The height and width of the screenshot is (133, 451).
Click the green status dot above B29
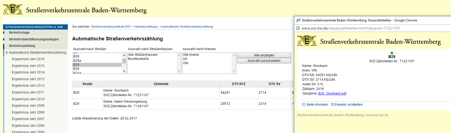392,53
